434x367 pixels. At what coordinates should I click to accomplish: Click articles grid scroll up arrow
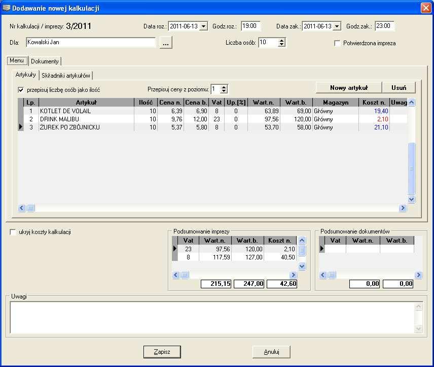(411, 103)
